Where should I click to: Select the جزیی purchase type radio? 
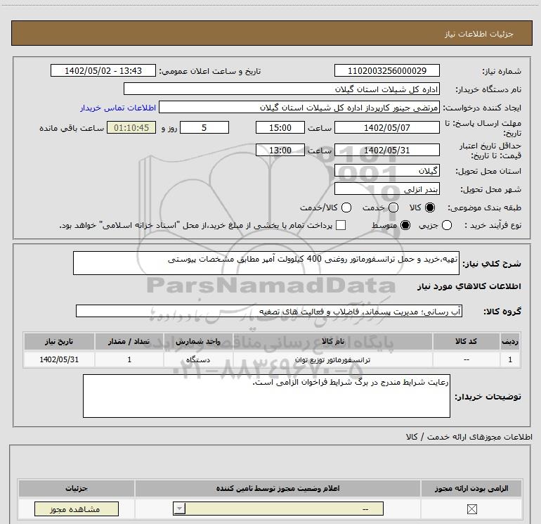pos(447,225)
